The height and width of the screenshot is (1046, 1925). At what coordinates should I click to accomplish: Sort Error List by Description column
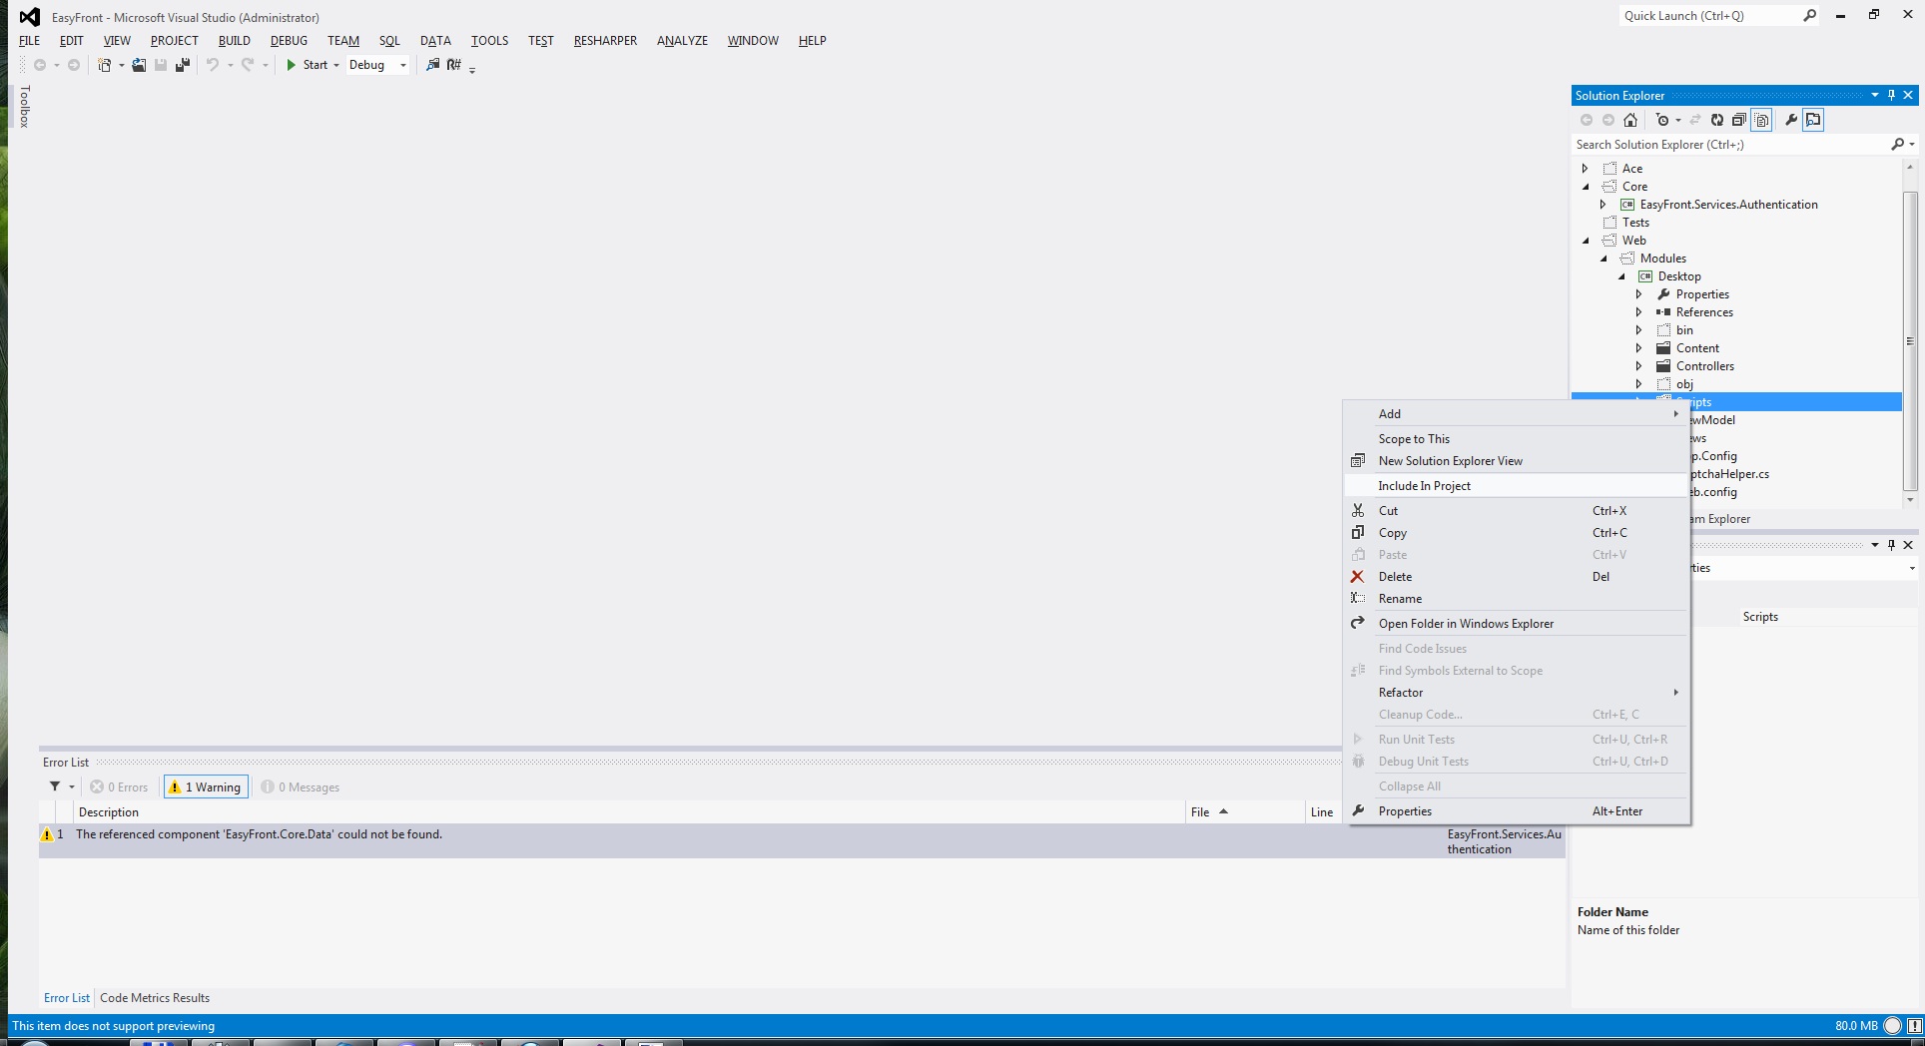tap(629, 812)
